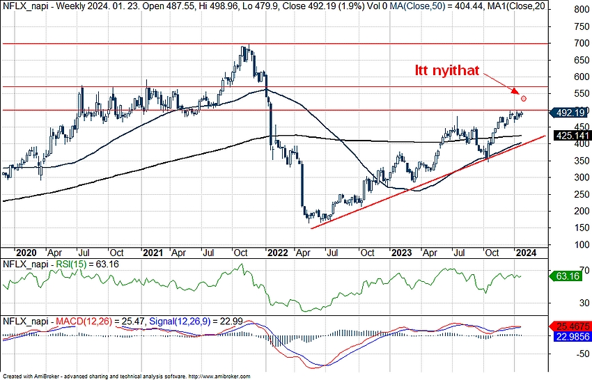The image size is (592, 380).
Task: Click the 350 price axis label
Action: 582,161
